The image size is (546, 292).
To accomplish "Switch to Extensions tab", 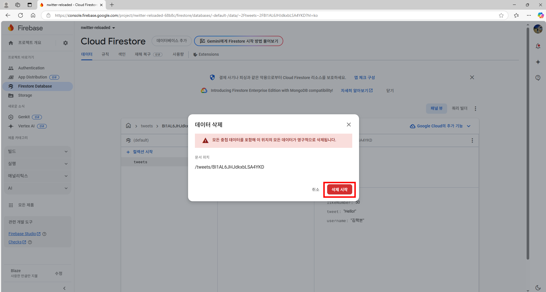I will (206, 54).
